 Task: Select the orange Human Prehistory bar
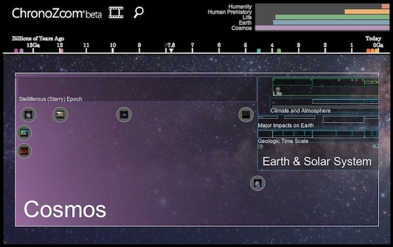pos(367,12)
